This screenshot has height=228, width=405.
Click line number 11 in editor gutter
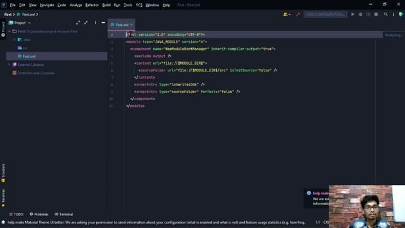[111, 106]
